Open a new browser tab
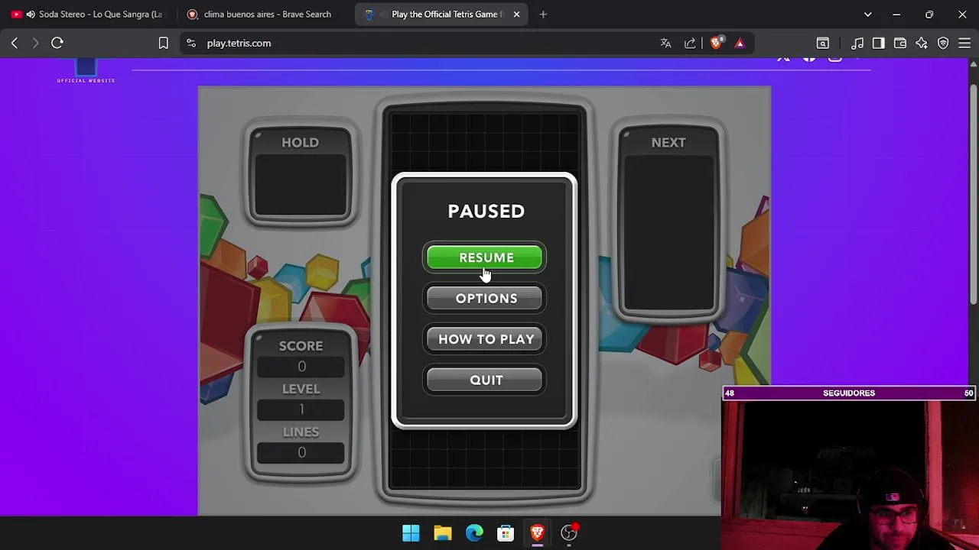The image size is (979, 550). (543, 15)
